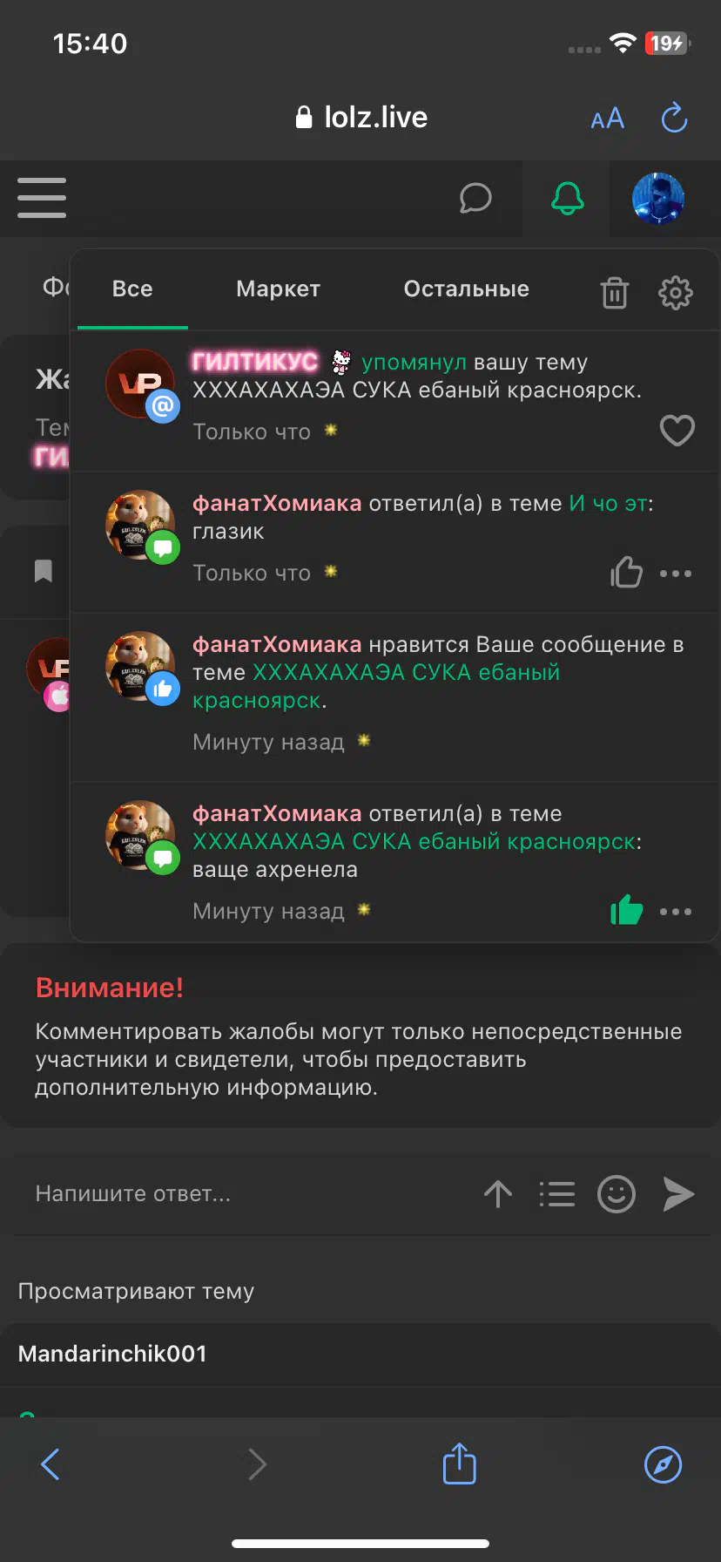Open the conversations speech bubble icon
The width and height of the screenshot is (721, 1562).
coord(475,198)
